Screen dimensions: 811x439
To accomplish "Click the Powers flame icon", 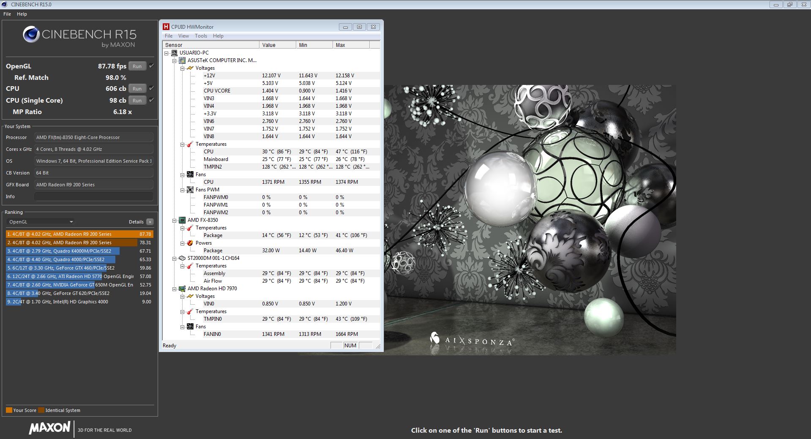I will tap(190, 243).
